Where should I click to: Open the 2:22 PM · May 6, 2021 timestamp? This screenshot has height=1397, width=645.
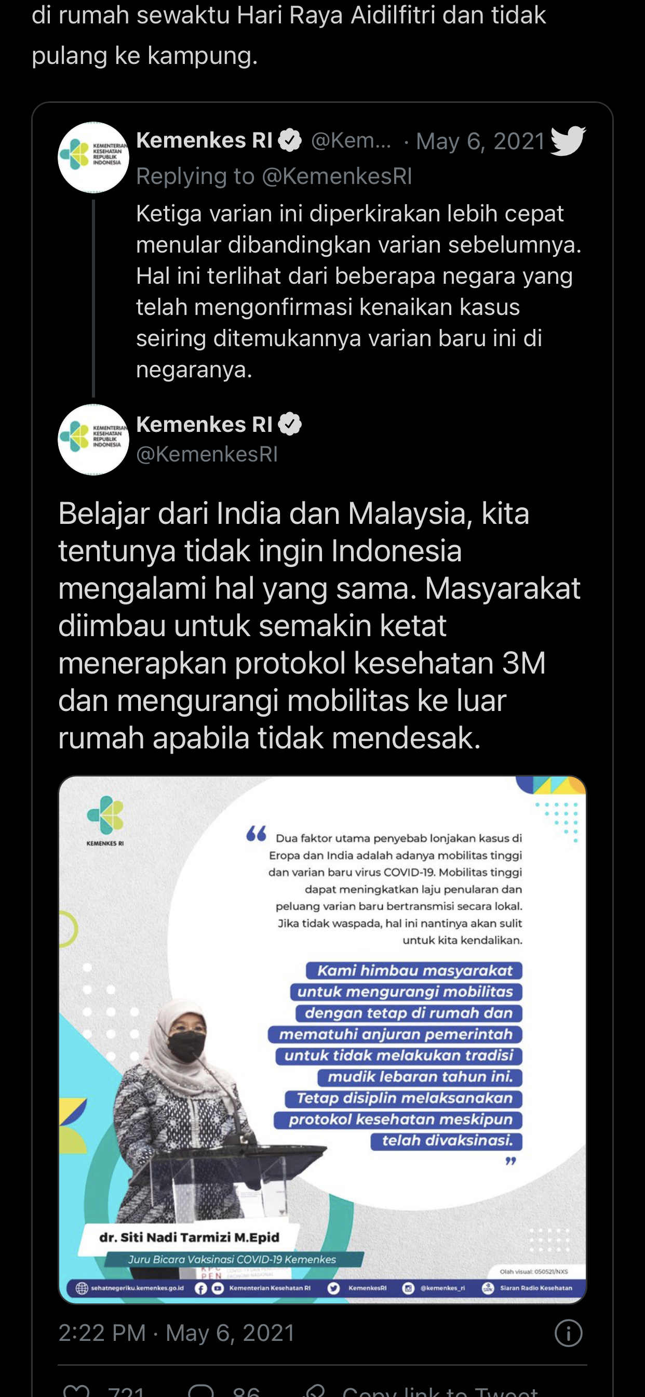[x=177, y=1333]
